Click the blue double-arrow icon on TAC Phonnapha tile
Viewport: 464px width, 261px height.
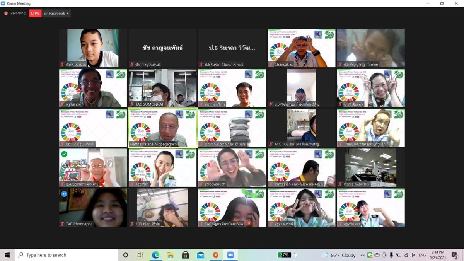(64, 194)
